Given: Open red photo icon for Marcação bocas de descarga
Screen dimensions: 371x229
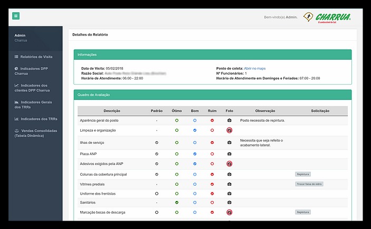Looking at the screenshot, I should click(x=229, y=212).
